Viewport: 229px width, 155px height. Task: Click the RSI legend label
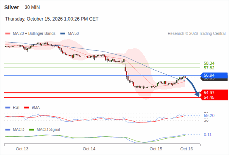coord(16,108)
